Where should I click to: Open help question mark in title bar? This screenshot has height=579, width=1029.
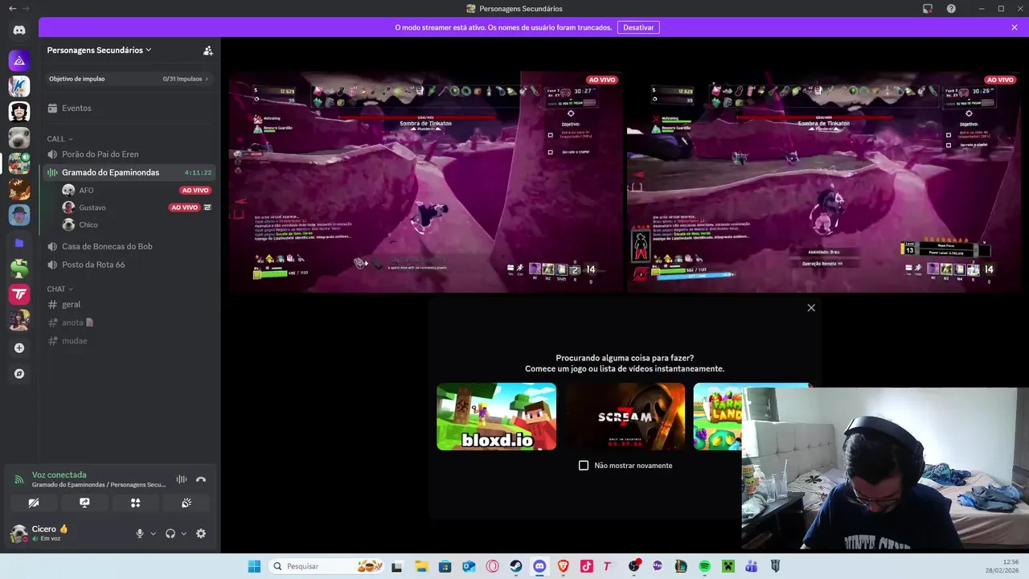951,9
